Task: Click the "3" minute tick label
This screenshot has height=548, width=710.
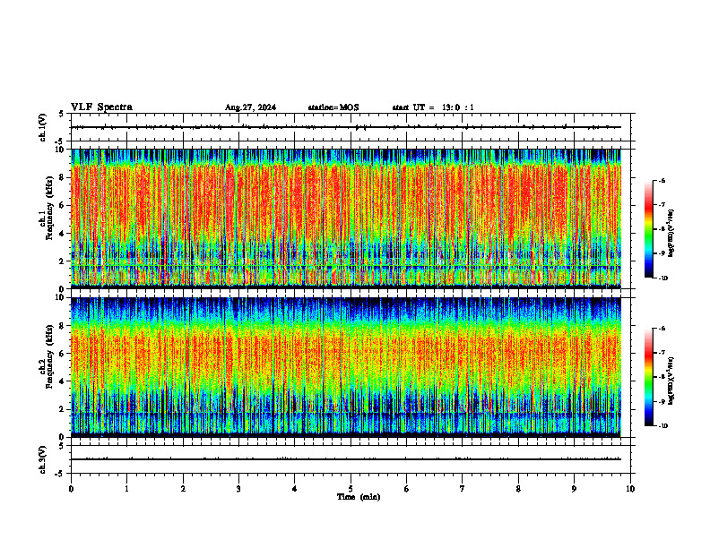Action: 238,489
